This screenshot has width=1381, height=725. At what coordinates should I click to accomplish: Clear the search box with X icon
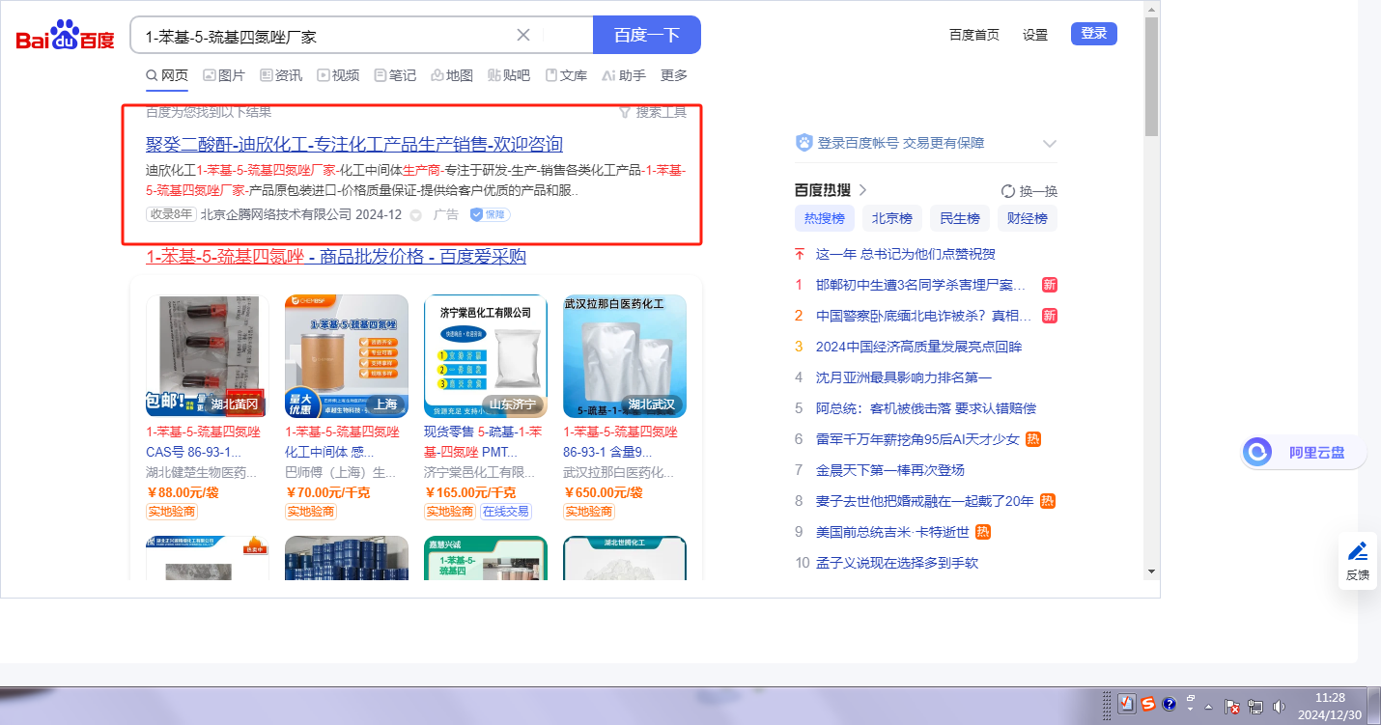523,36
